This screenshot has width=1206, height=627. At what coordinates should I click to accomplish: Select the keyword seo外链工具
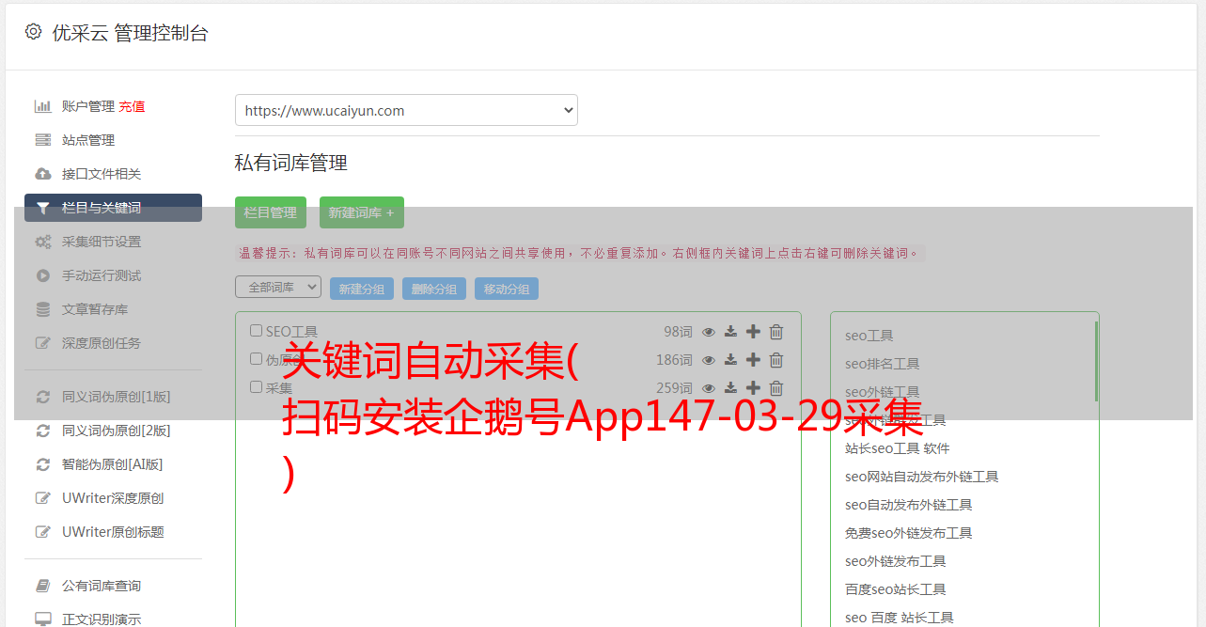(883, 392)
